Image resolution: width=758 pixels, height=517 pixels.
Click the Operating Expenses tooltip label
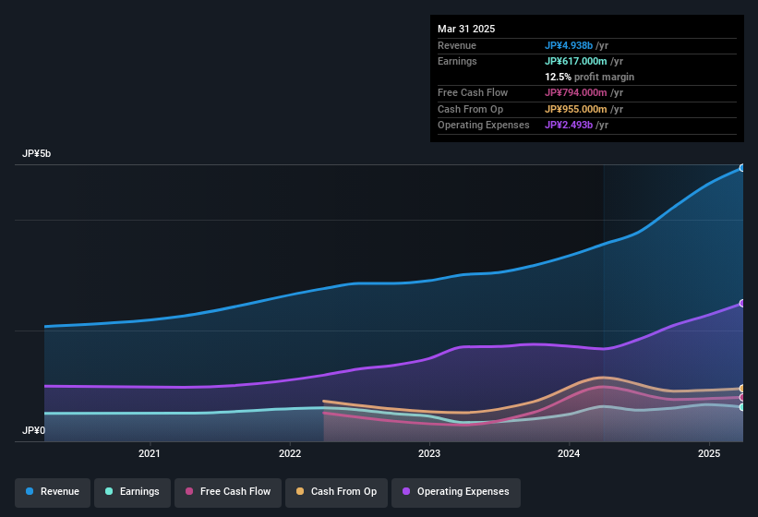pos(484,126)
